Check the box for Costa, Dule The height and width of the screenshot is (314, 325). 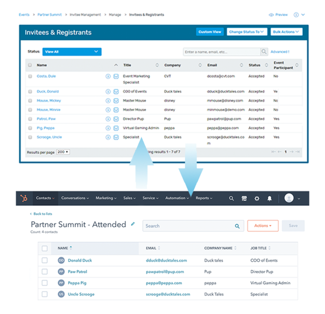pyautogui.click(x=30, y=76)
